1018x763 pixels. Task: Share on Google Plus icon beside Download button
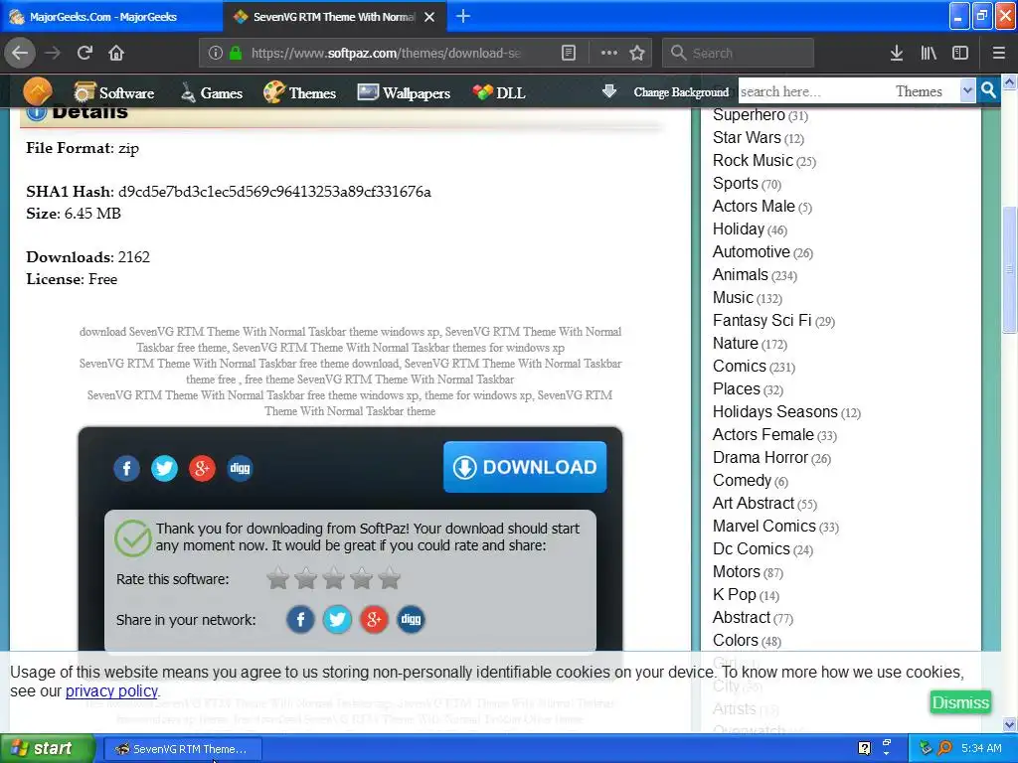[x=202, y=468]
